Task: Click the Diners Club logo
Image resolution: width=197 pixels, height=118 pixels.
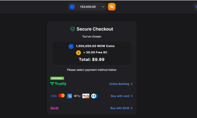Action: pyautogui.click(x=94, y=96)
